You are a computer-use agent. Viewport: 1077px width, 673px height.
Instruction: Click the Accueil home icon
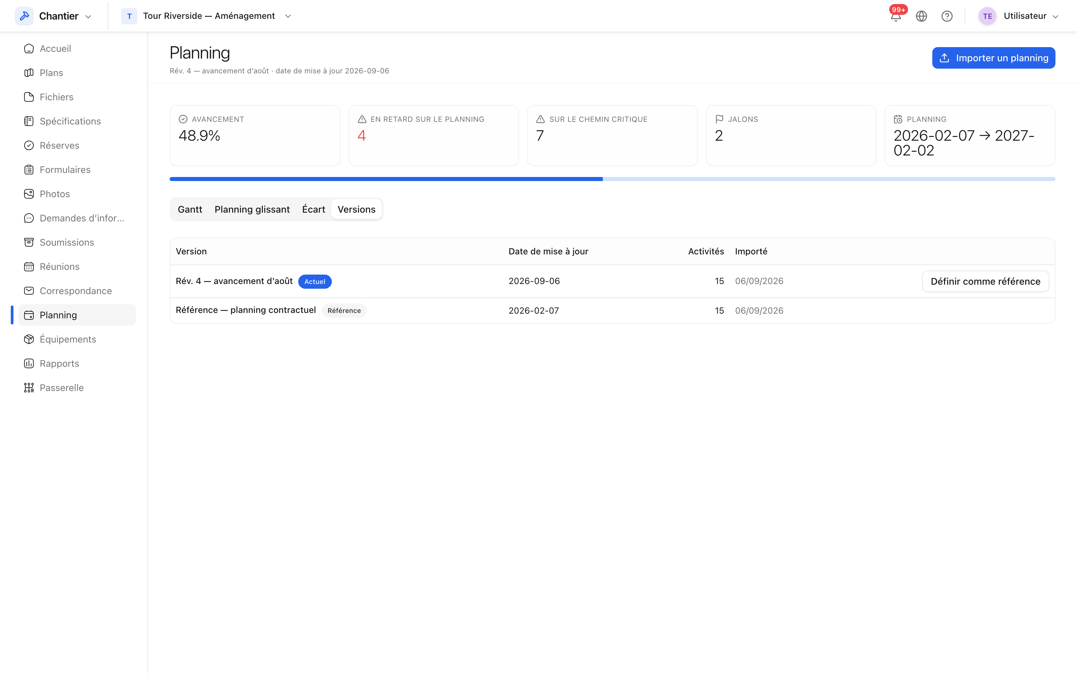point(29,48)
